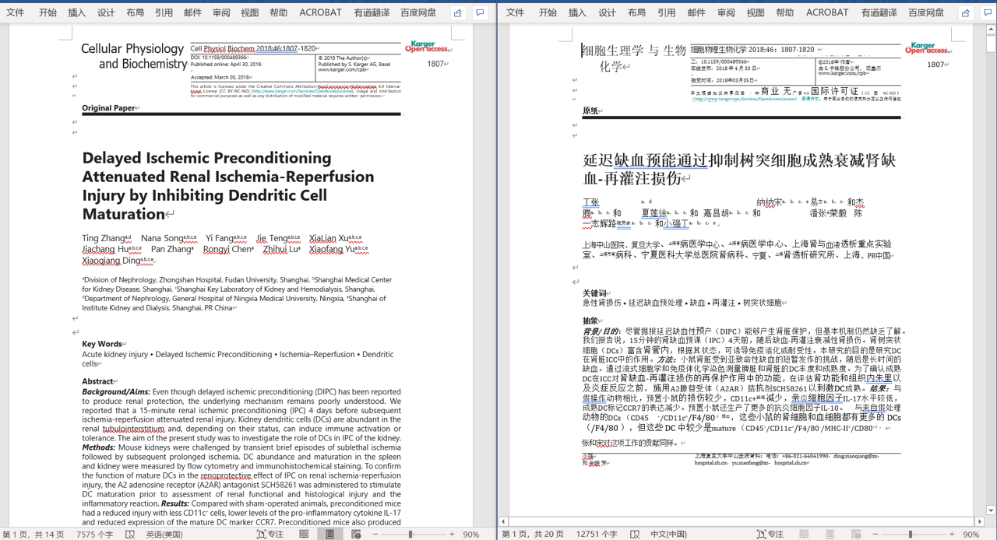Click 7575 个字 word count in status bar

point(95,535)
